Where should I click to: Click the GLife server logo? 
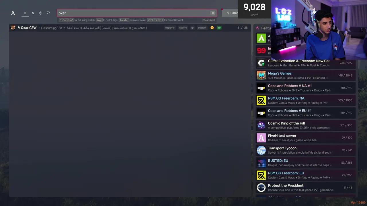tap(261, 63)
